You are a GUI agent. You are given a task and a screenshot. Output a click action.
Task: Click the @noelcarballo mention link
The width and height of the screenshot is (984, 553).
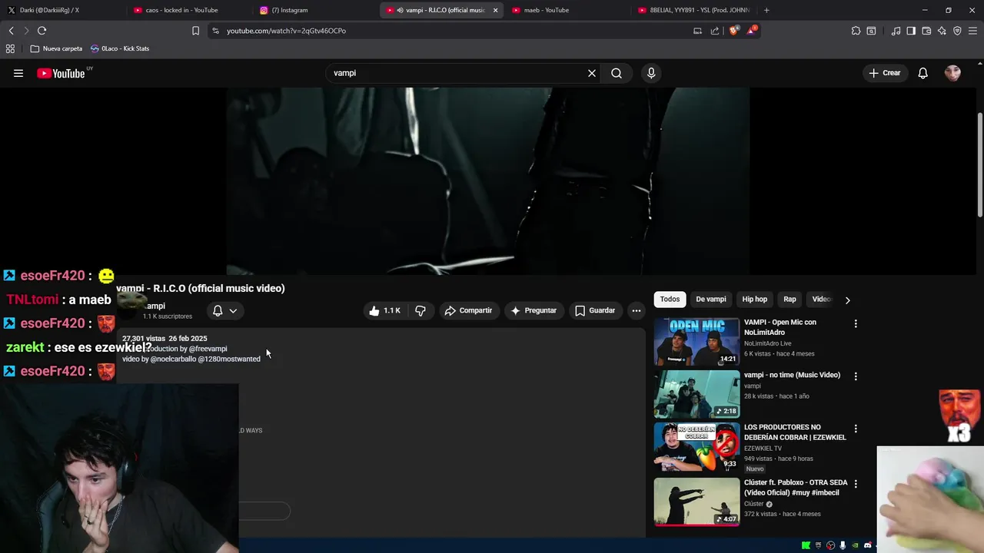click(173, 359)
